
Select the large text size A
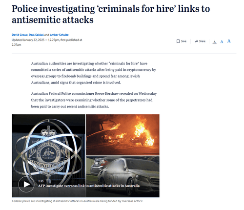click(x=229, y=41)
